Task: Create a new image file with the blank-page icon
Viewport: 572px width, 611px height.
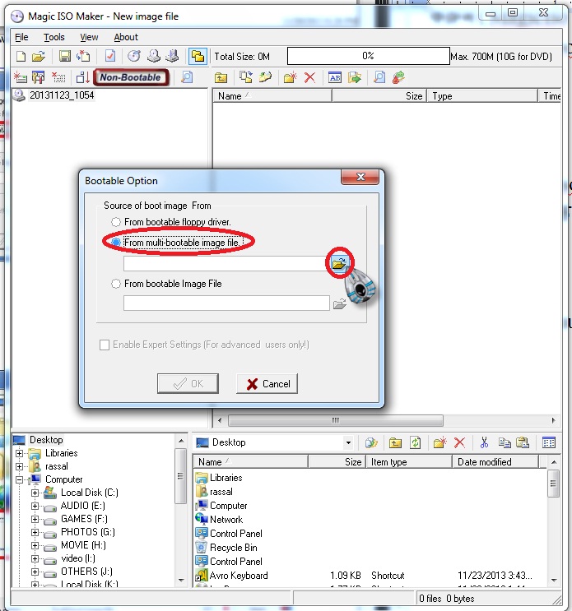Action: 21,57
